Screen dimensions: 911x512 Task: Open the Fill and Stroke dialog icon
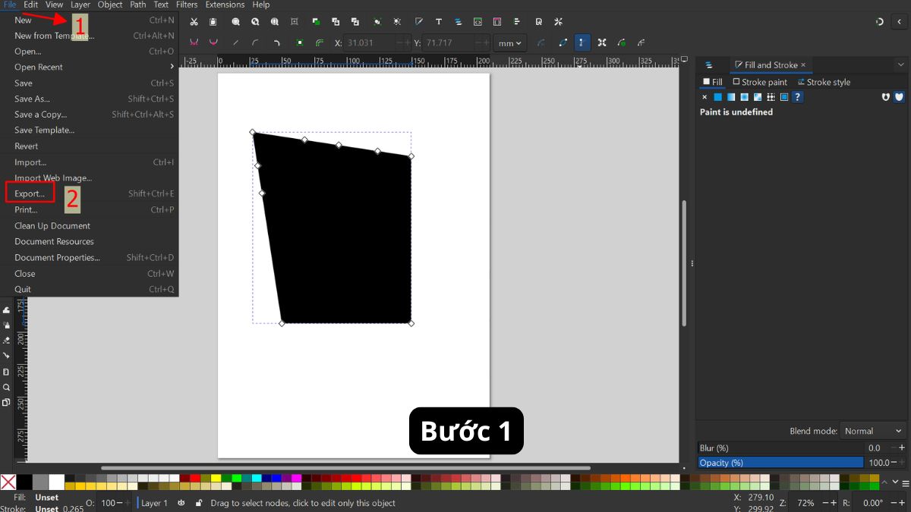point(418,21)
